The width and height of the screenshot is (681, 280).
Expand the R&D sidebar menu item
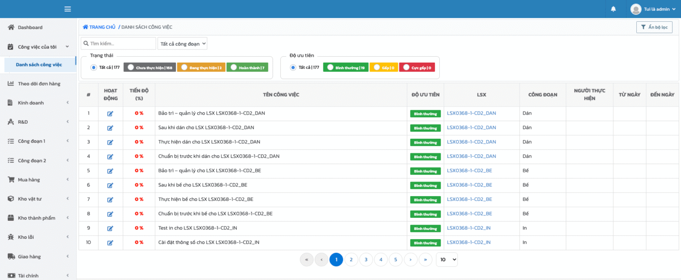tap(38, 122)
